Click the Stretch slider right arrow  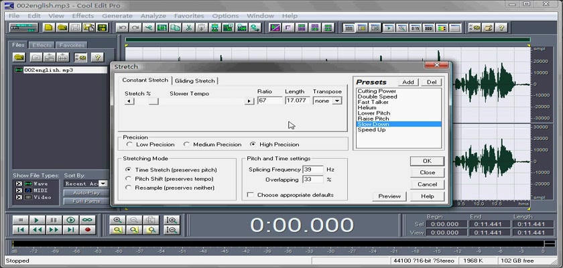coord(249,101)
